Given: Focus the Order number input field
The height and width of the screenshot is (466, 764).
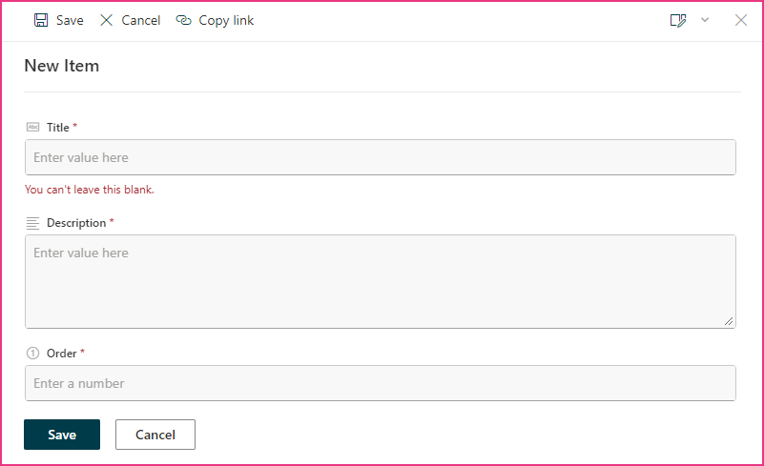Looking at the screenshot, I should [381, 383].
